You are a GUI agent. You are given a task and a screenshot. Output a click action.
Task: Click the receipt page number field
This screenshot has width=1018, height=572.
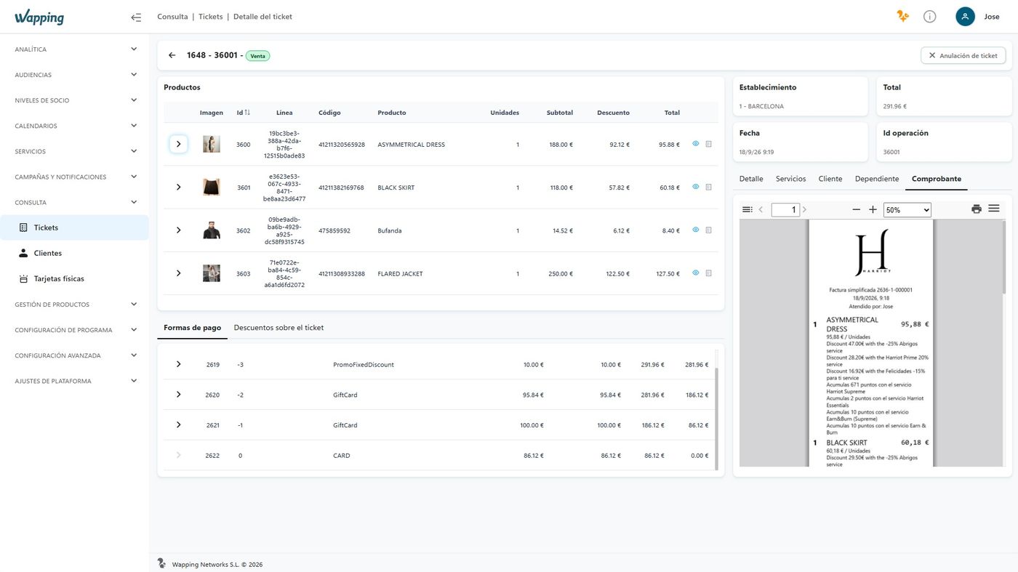785,209
